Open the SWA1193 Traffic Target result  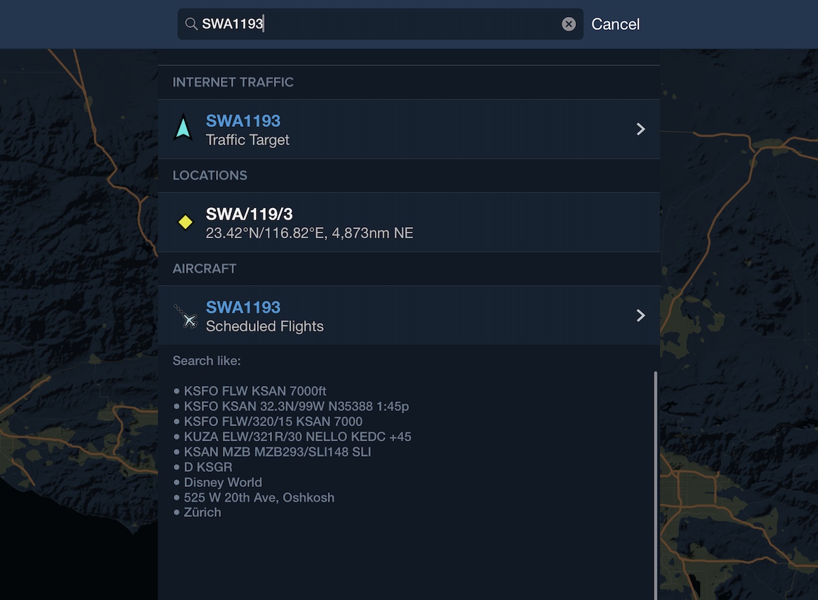click(409, 129)
